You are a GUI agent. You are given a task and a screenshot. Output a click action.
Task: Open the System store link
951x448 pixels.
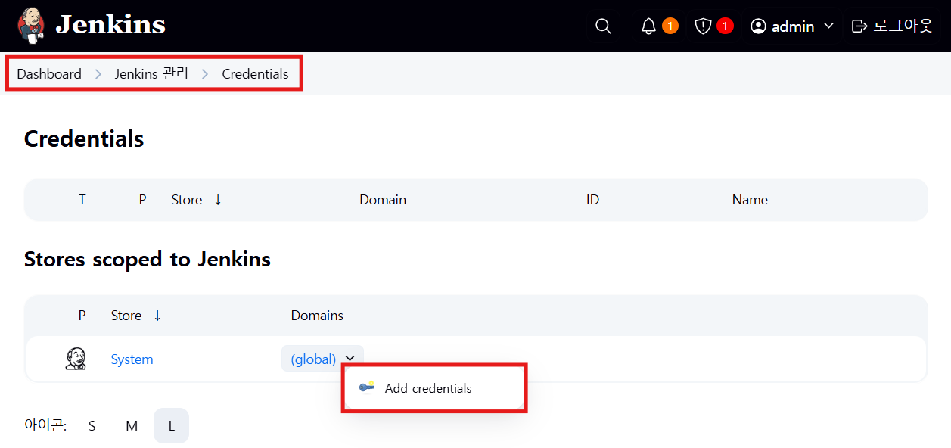pyautogui.click(x=132, y=359)
